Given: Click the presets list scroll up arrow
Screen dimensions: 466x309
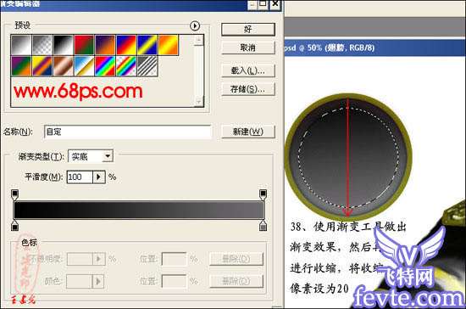Looking at the screenshot, I should [198, 40].
